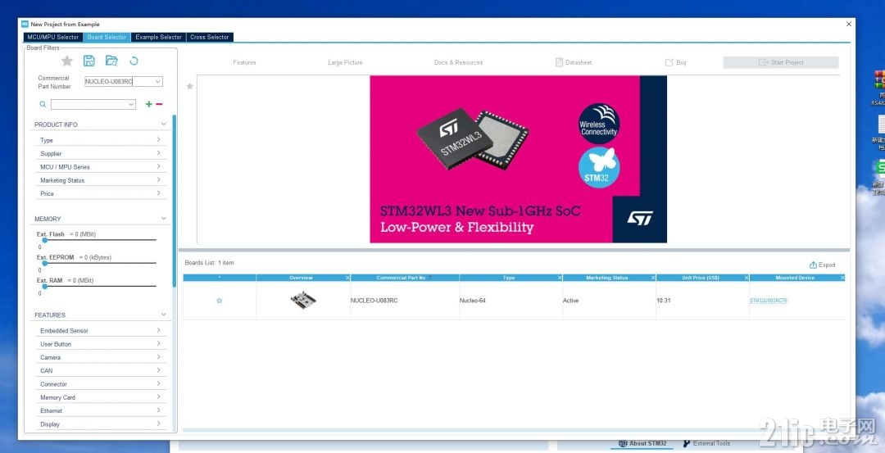The height and width of the screenshot is (453, 885).
Task: Click the Export button label
Action: point(827,265)
